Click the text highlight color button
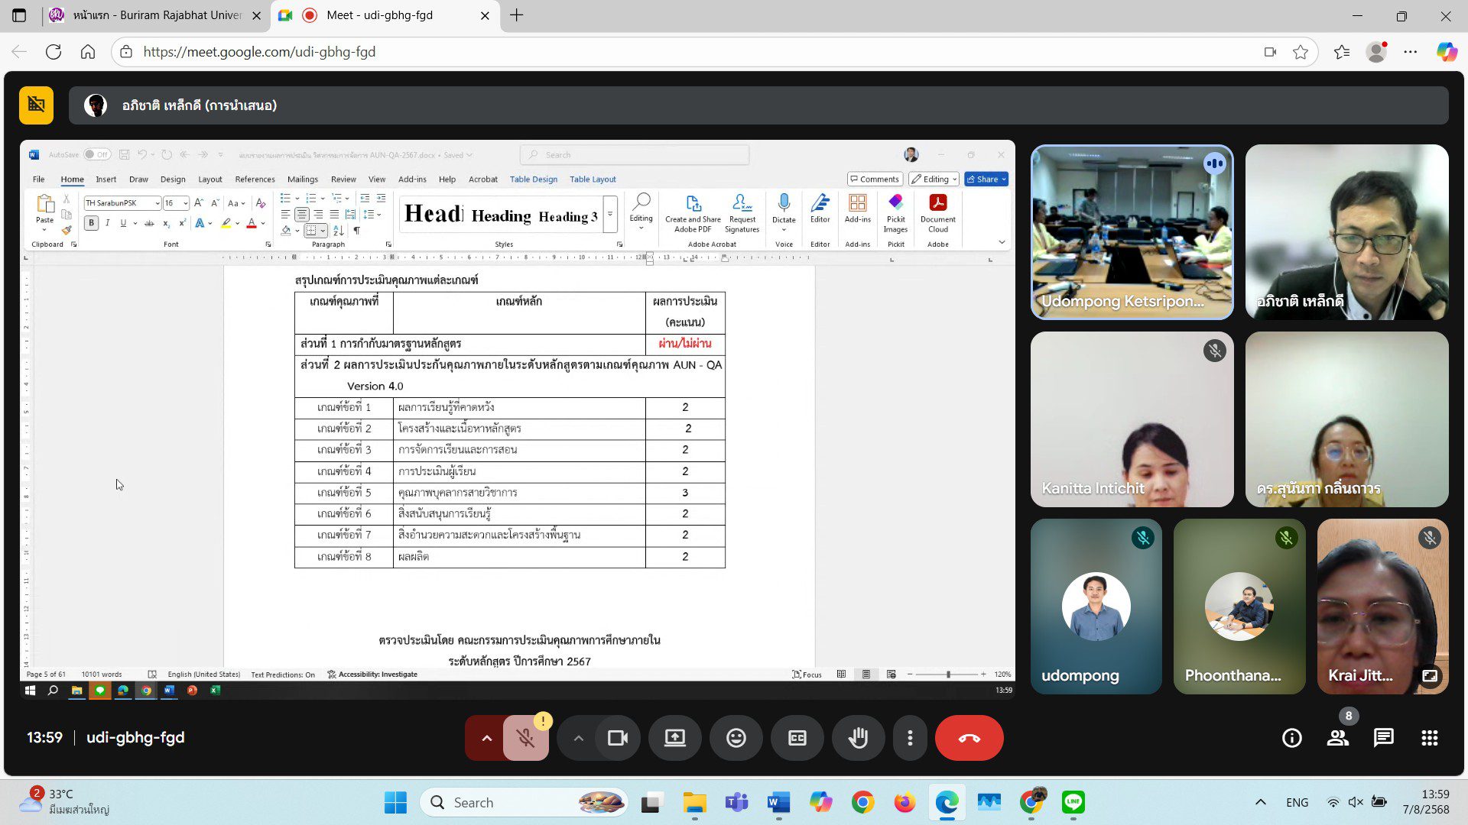This screenshot has width=1468, height=825. tap(226, 224)
